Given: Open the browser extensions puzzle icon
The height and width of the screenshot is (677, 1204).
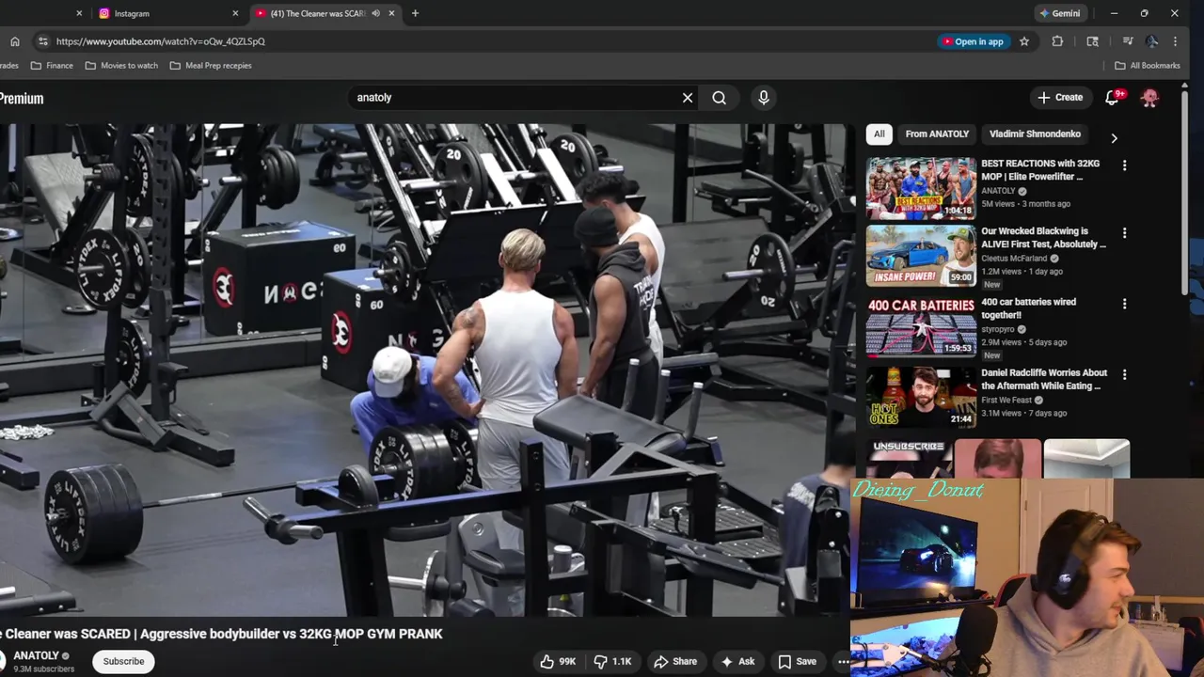Looking at the screenshot, I should [1057, 41].
